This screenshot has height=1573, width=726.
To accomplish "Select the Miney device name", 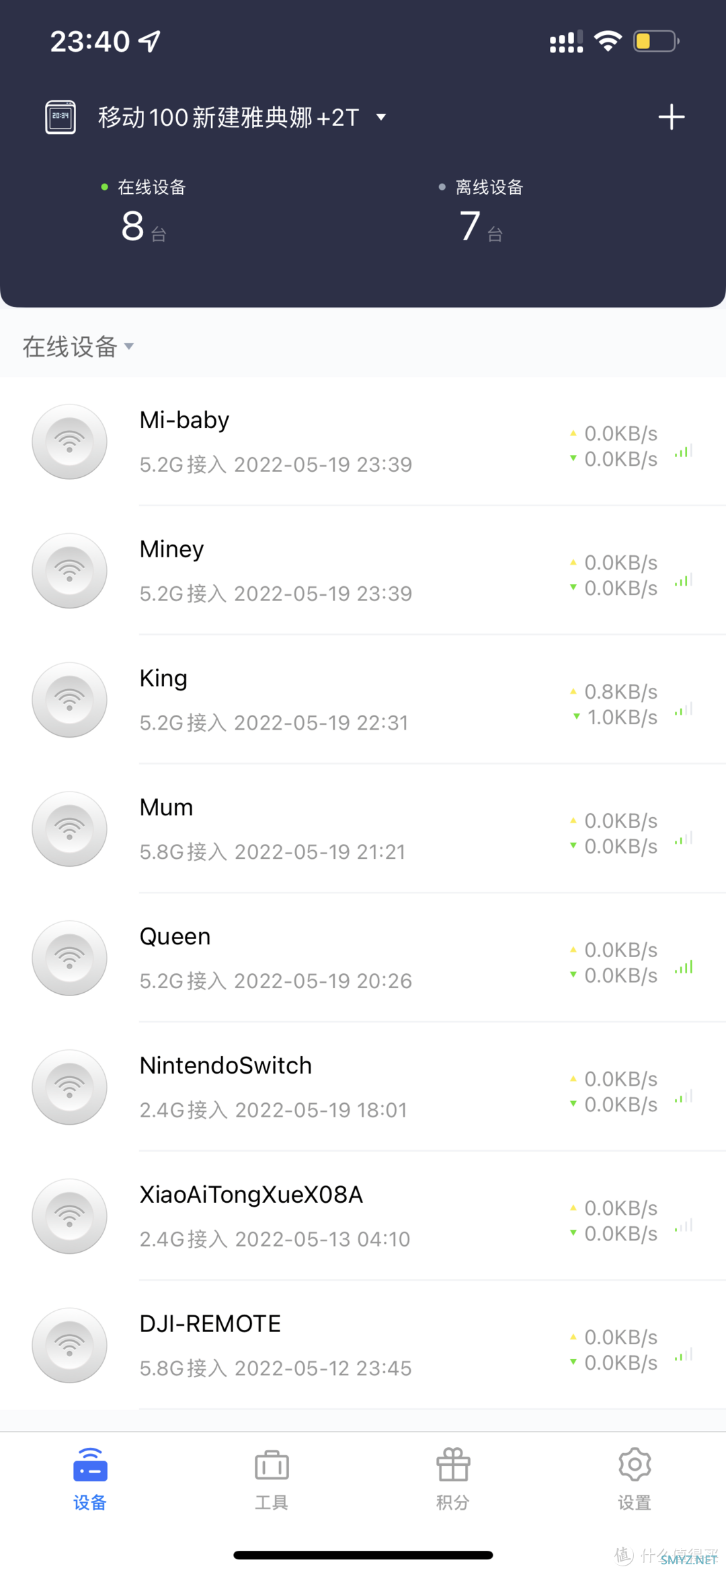I will pos(171,549).
